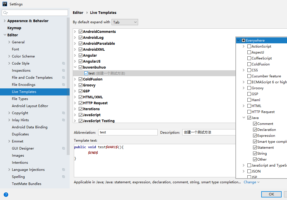Uncheck the test template checkbox
The height and width of the screenshot is (200, 287).
coord(86,73)
